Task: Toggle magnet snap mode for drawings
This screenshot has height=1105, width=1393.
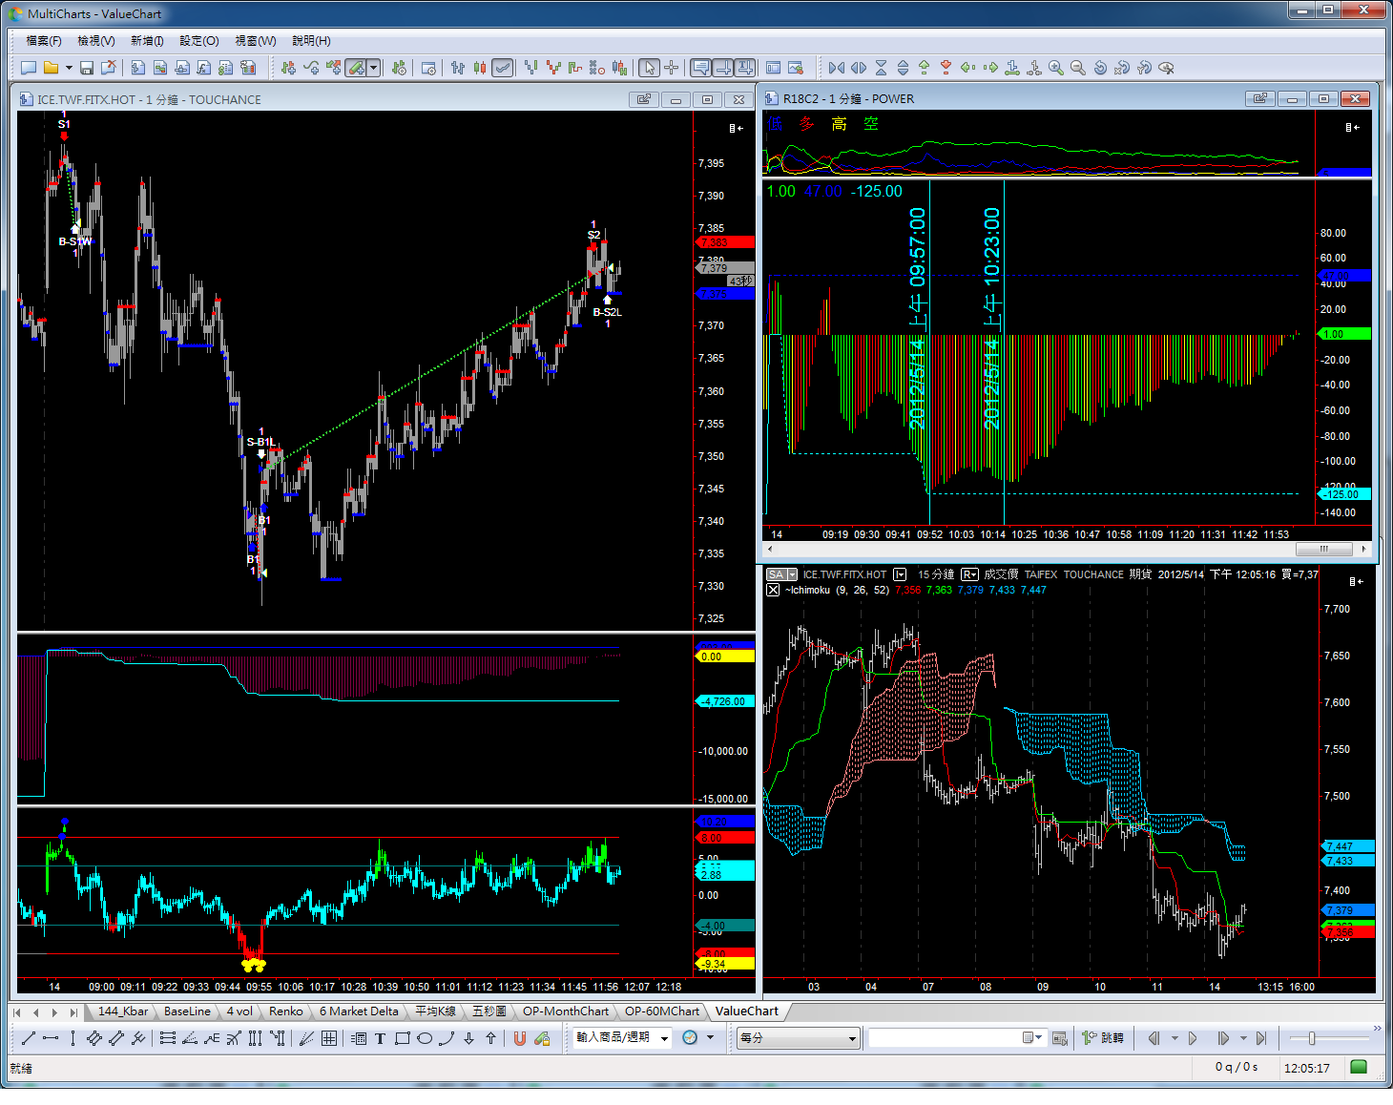Action: (519, 1038)
